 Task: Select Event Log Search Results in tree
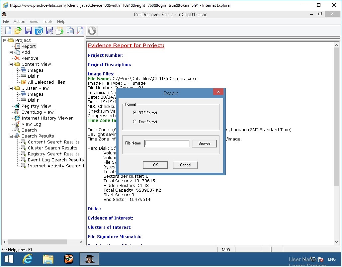[56, 160]
